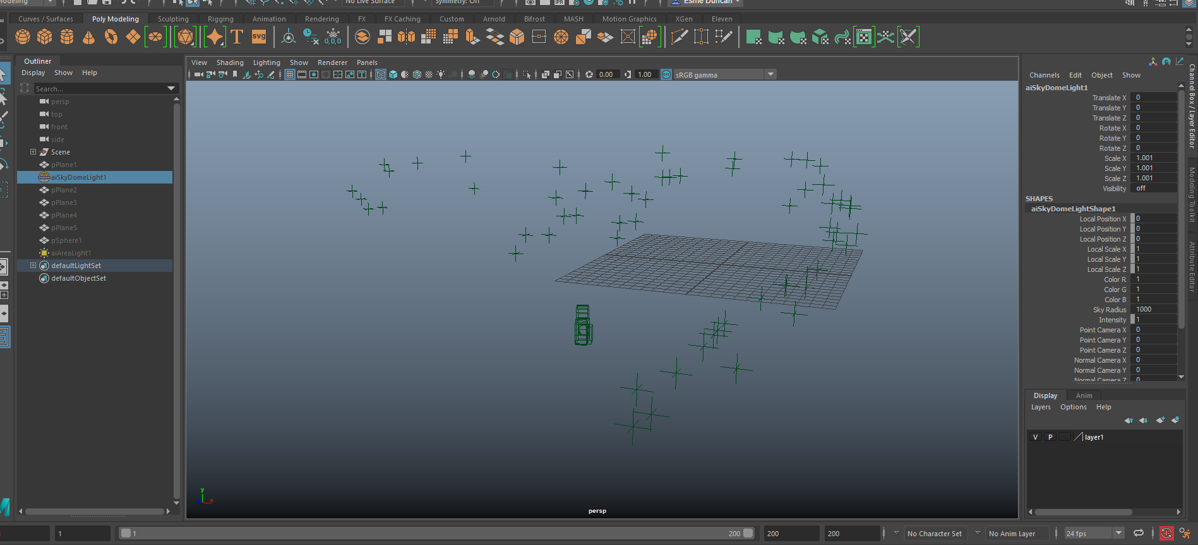The width and height of the screenshot is (1198, 545).
Task: Expand the Scene node in the Outliner
Action: click(x=33, y=152)
